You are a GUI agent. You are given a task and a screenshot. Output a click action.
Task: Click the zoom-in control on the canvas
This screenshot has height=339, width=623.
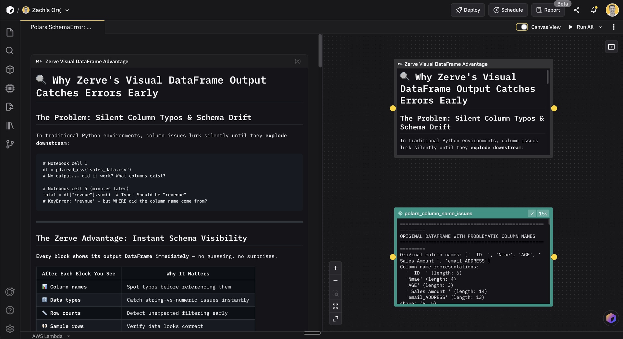coord(336,268)
